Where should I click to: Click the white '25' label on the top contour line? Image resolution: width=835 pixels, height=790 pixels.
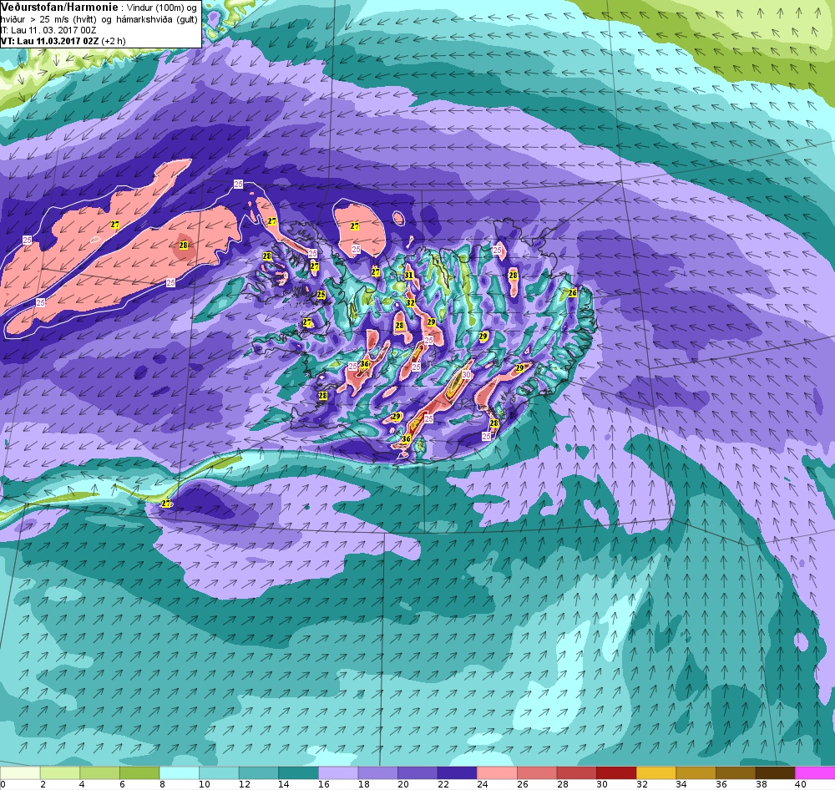[x=238, y=185]
